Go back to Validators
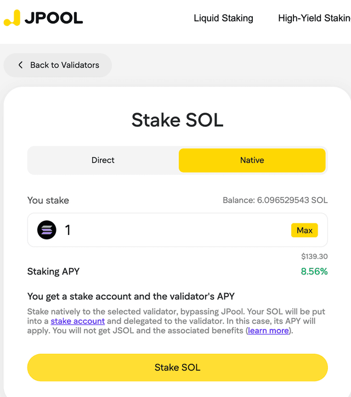The image size is (351, 397). click(58, 65)
